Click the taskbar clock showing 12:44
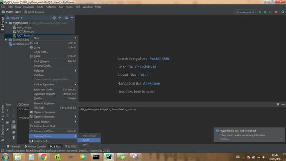286x161 pixels. [x=275, y=157]
